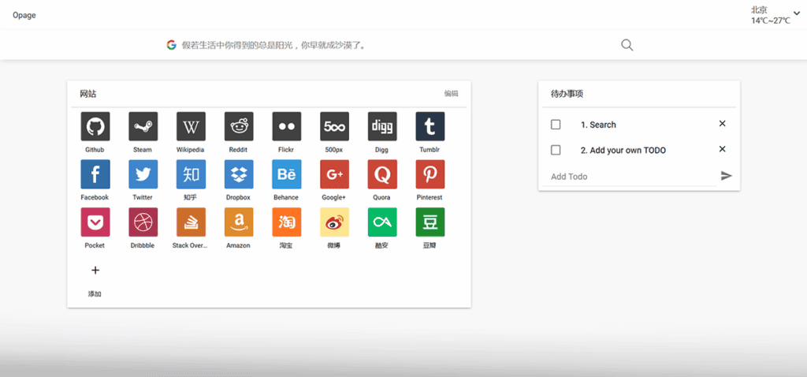This screenshot has height=377, width=807.
Task: Click the 待办事项 panel heading
Action: point(567,95)
